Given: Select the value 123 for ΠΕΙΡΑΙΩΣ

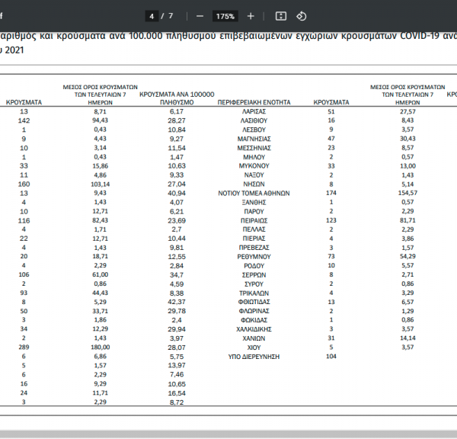Looking at the screenshot, I should click(x=331, y=220).
